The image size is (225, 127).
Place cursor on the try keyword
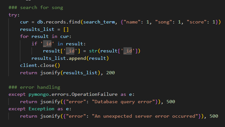(13, 15)
